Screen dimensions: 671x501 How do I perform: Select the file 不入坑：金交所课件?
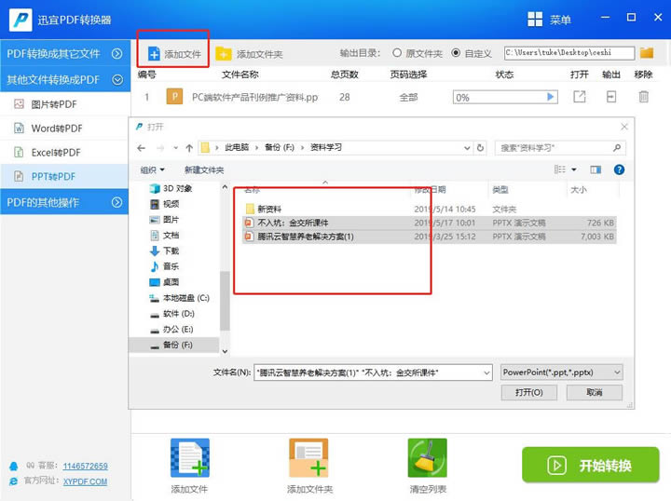point(430,223)
